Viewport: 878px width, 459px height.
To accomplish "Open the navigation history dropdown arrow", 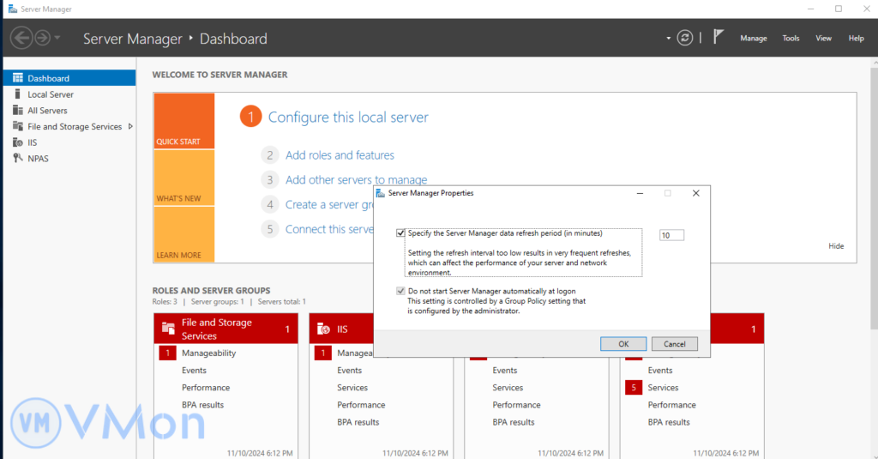I will click(x=57, y=38).
